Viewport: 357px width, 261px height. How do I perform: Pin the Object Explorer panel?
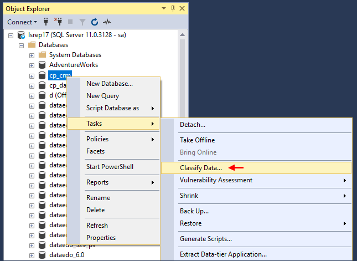173,8
